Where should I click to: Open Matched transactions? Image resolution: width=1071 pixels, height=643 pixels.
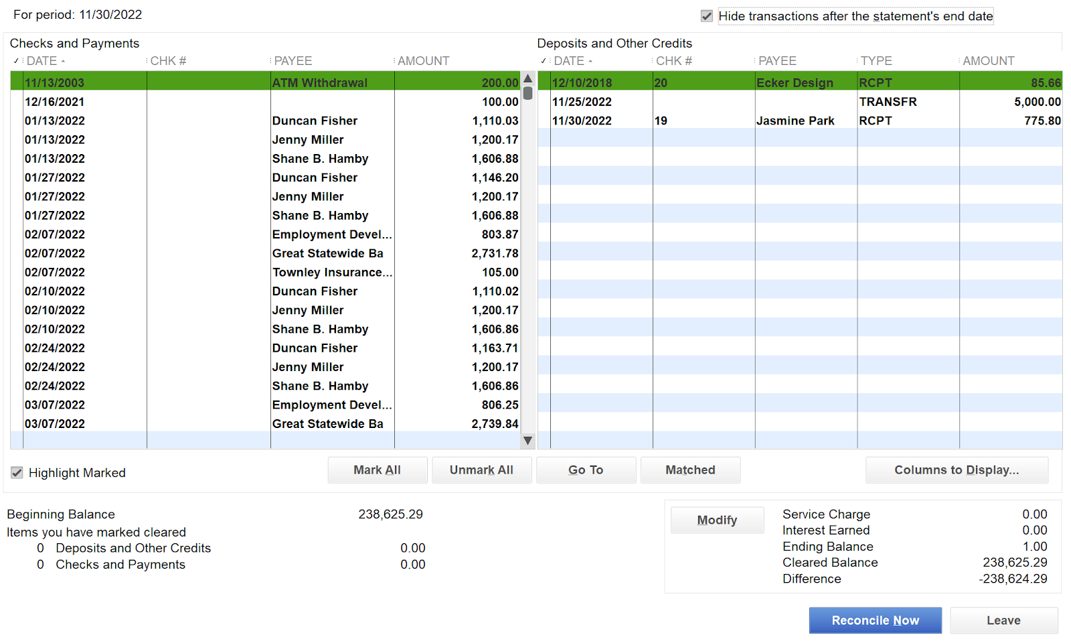click(690, 470)
